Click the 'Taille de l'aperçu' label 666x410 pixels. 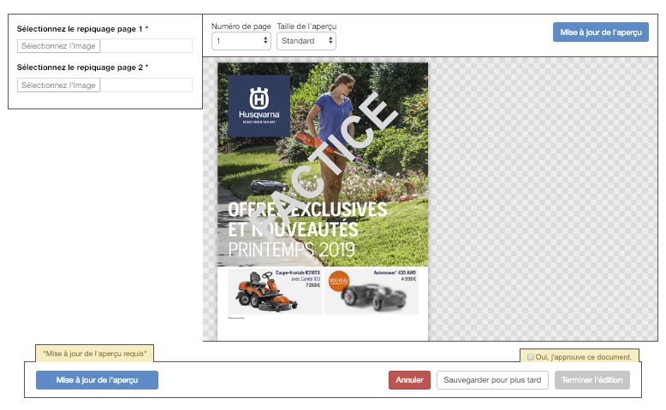(306, 26)
